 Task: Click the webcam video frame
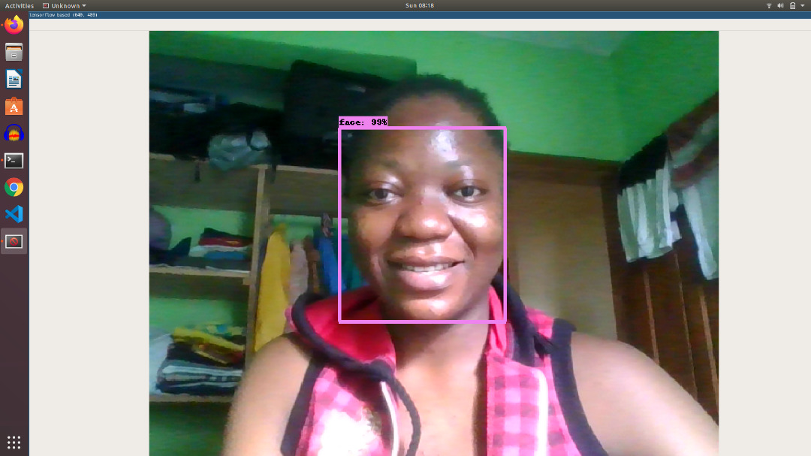(433, 243)
